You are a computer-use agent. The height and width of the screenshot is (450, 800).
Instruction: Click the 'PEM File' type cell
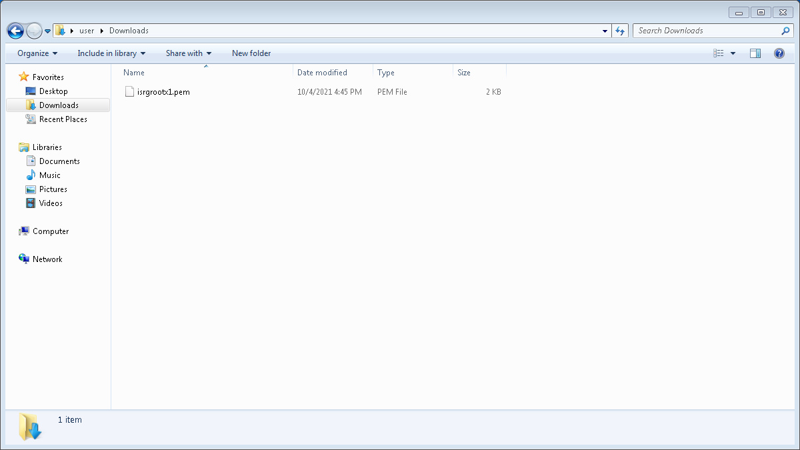click(x=392, y=92)
